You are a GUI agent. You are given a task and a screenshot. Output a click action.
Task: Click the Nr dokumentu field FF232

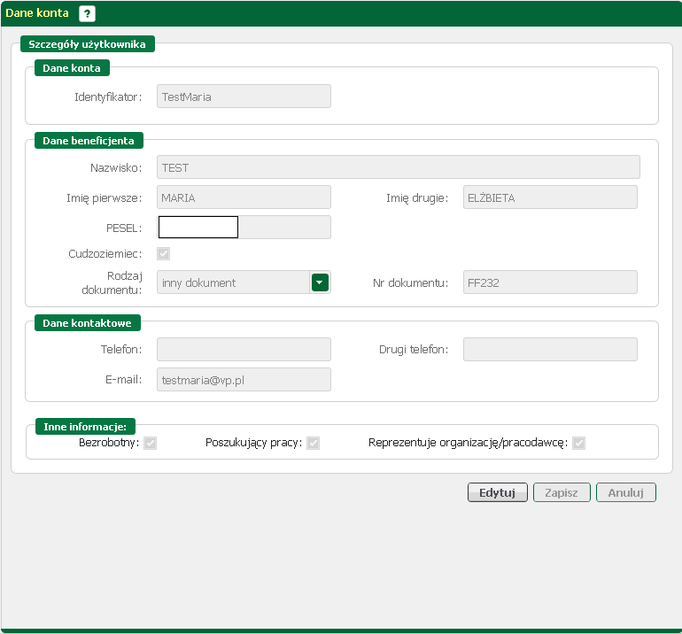pos(550,282)
